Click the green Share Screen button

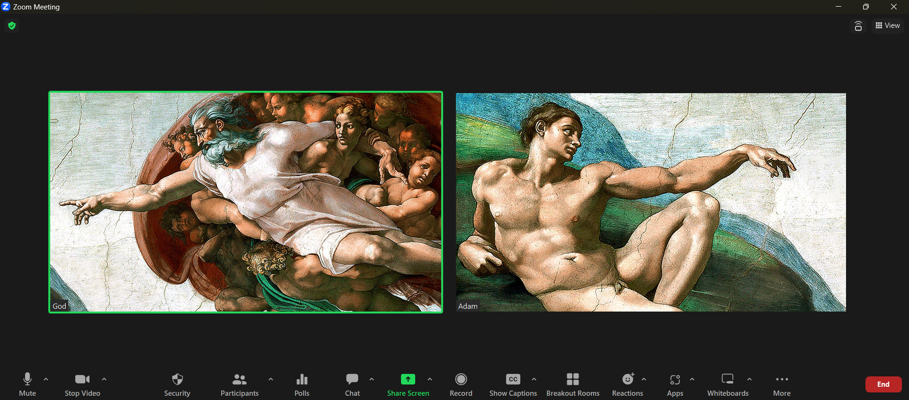click(408, 384)
